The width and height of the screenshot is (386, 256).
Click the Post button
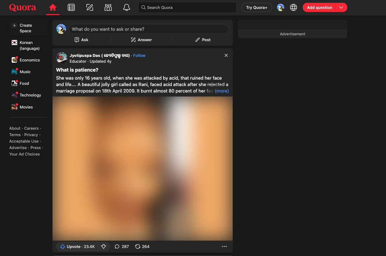(x=203, y=40)
